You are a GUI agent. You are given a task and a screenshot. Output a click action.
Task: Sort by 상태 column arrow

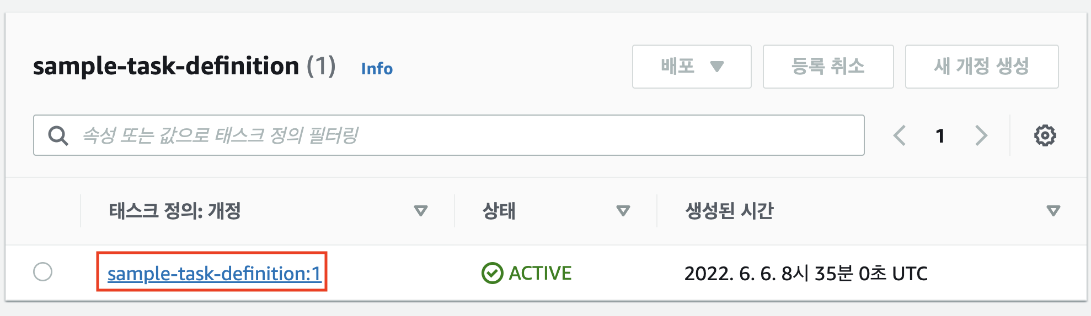[623, 211]
